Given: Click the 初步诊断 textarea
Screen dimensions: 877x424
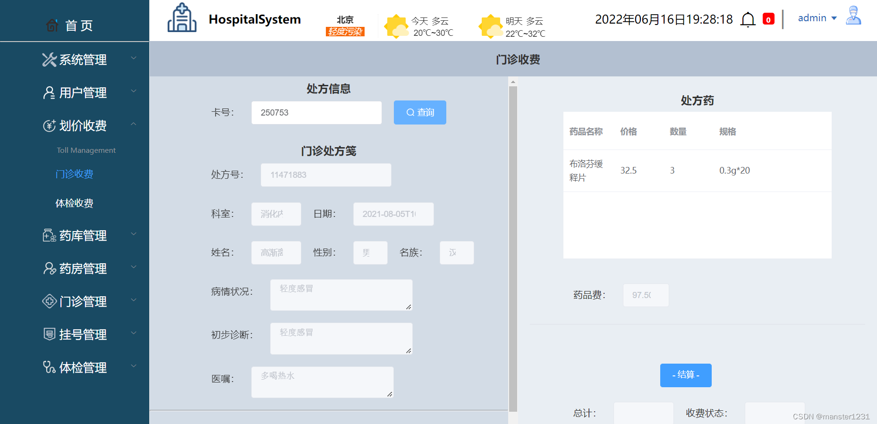Looking at the screenshot, I should click(x=341, y=339).
